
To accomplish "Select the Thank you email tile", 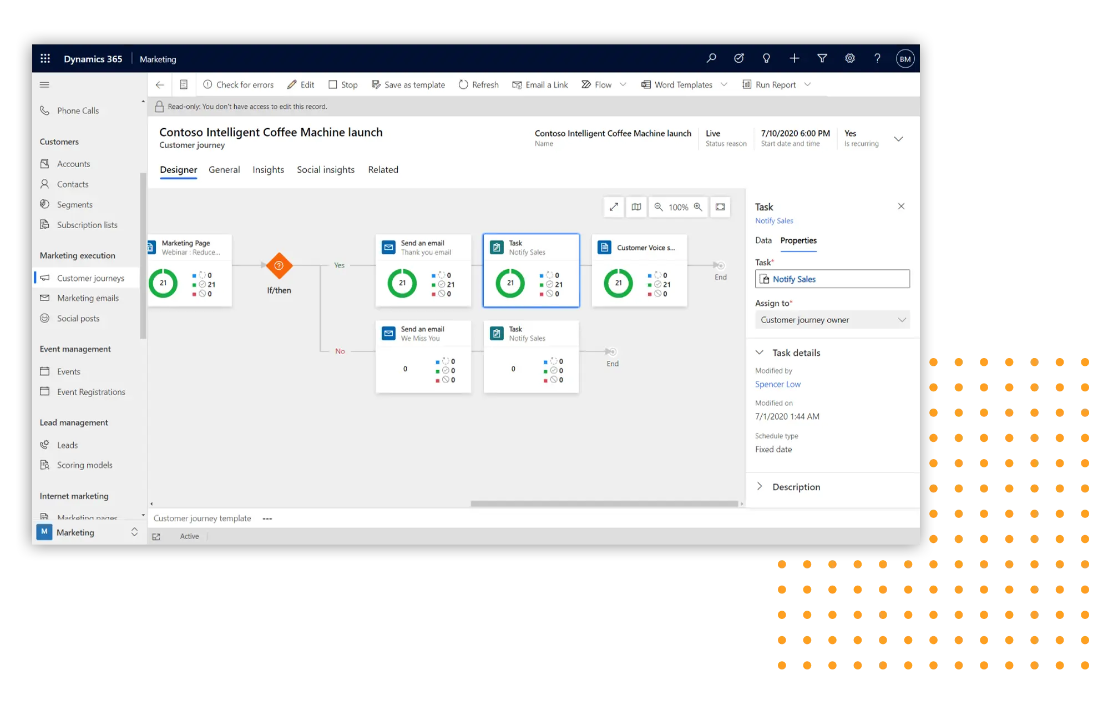I will click(x=423, y=270).
